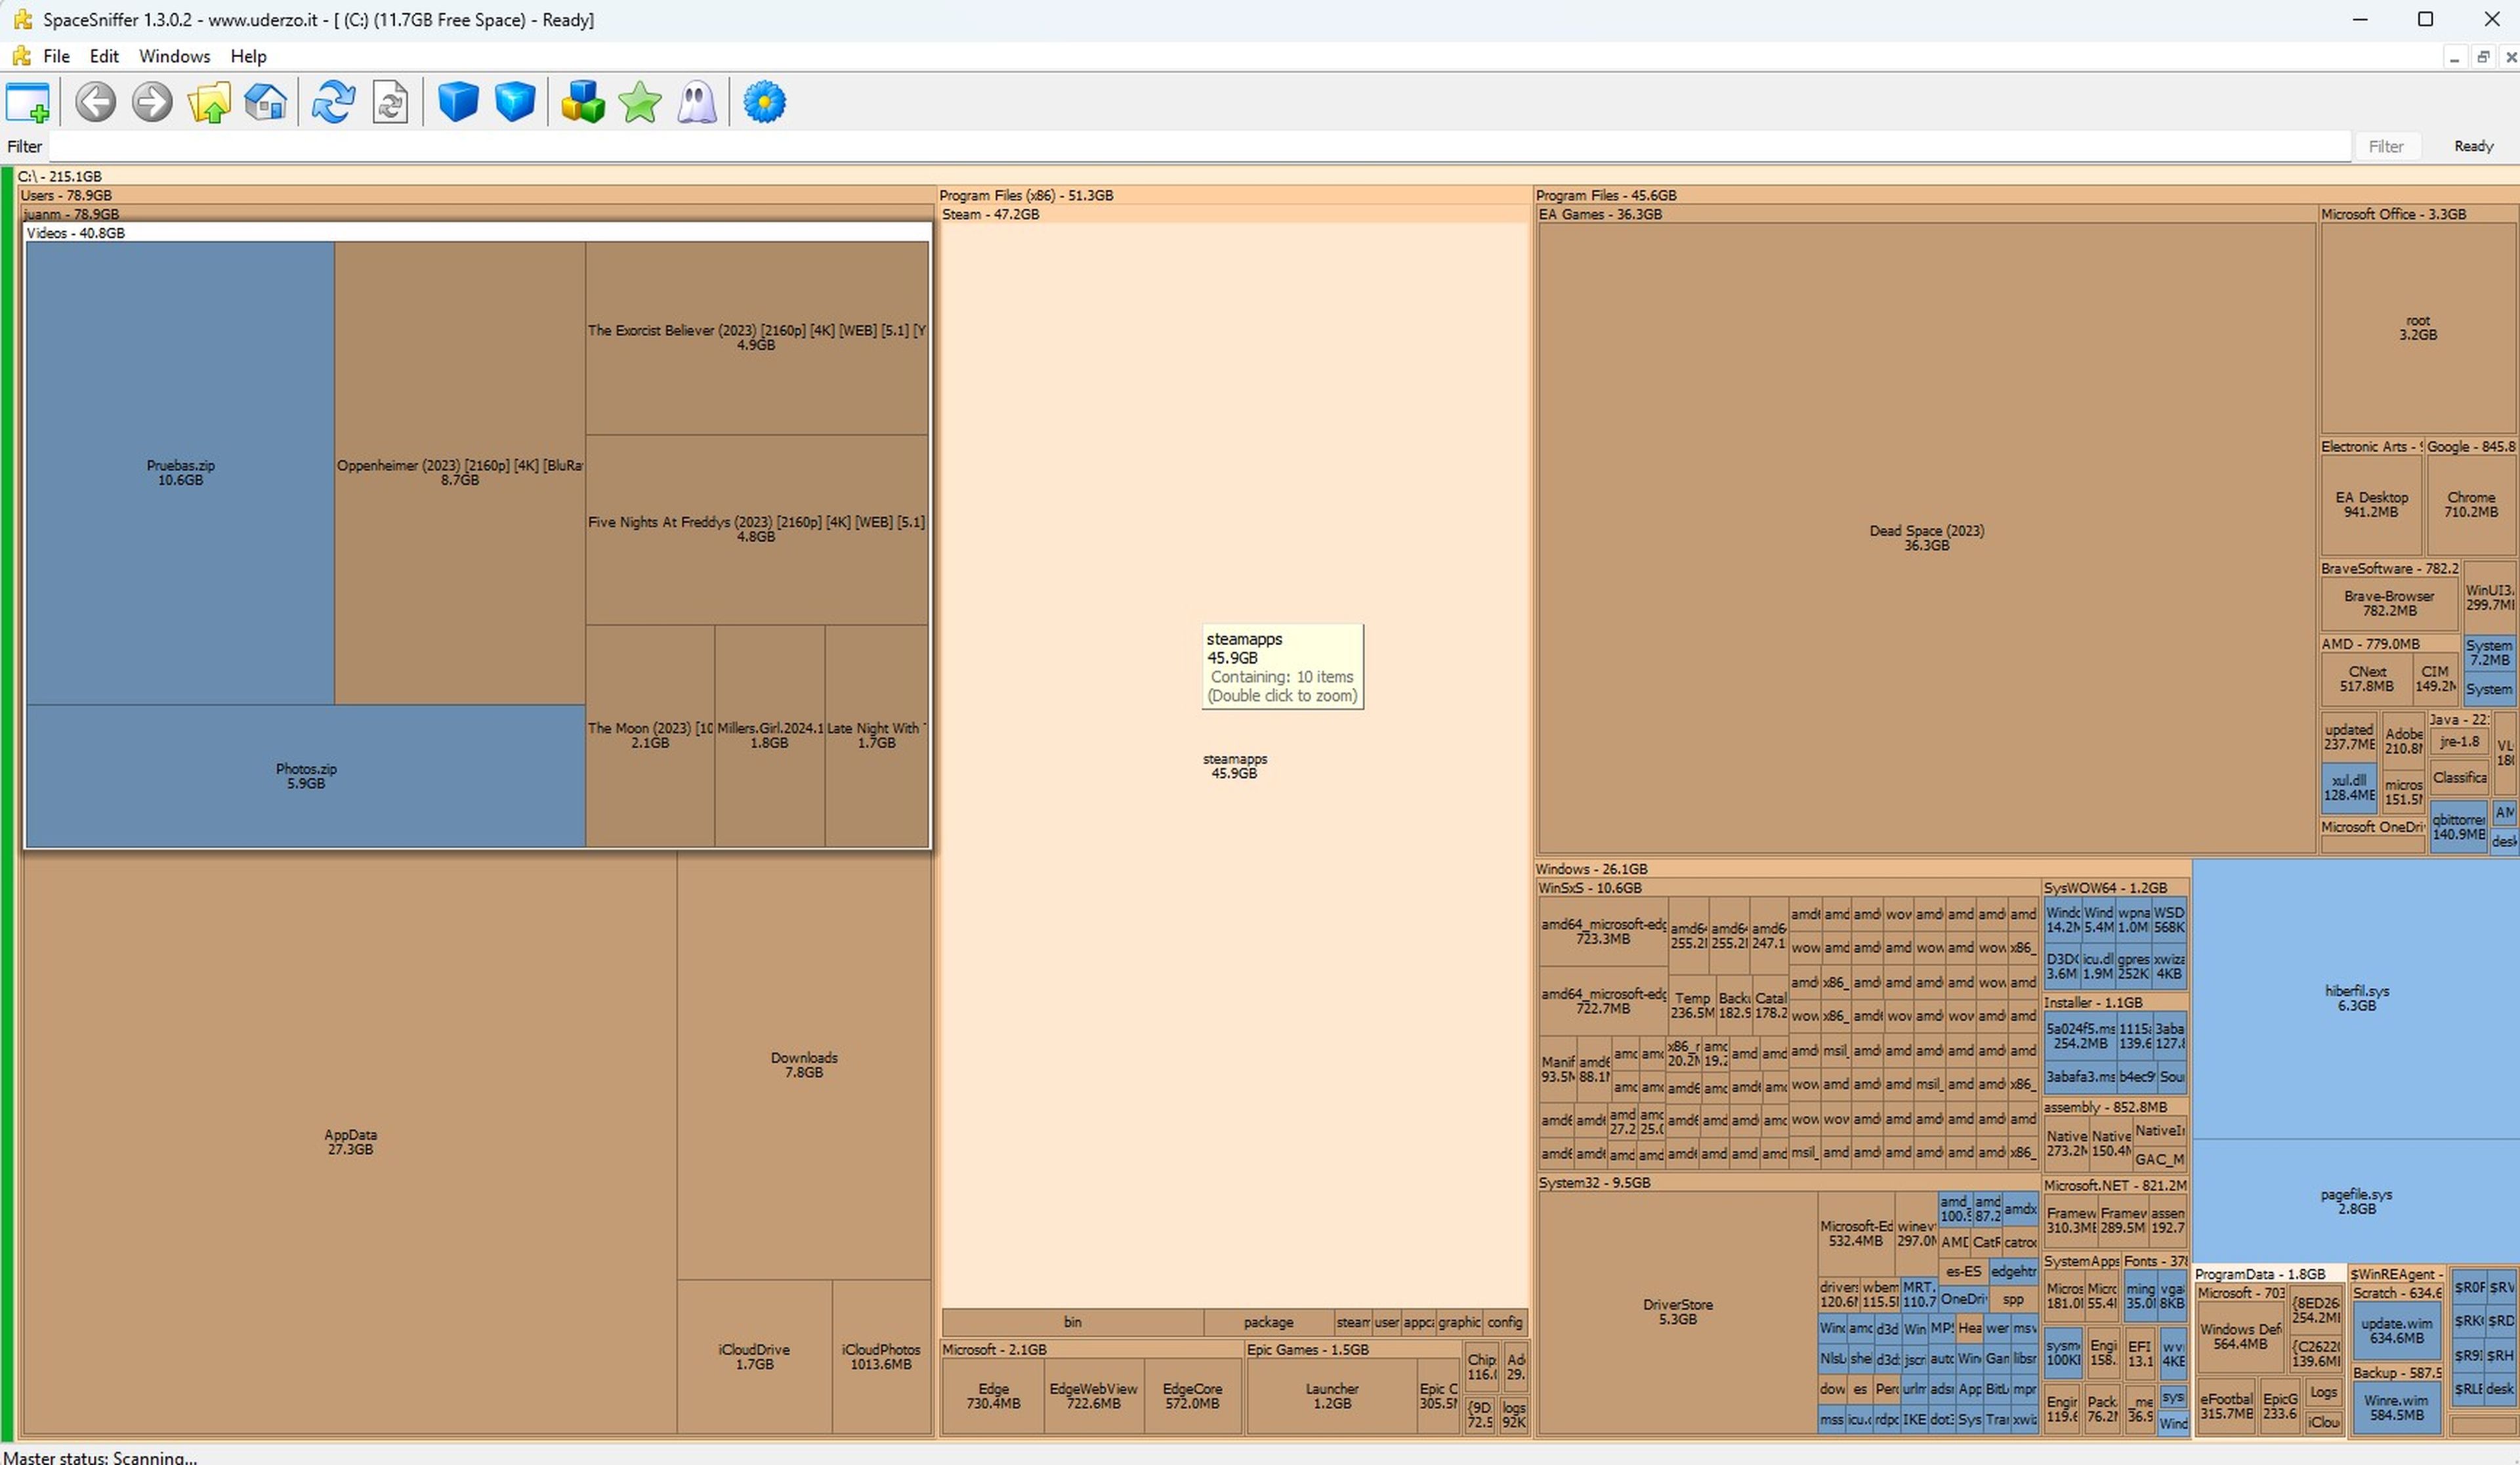
Task: Select the Epic Games Launcher block
Action: point(1332,1396)
